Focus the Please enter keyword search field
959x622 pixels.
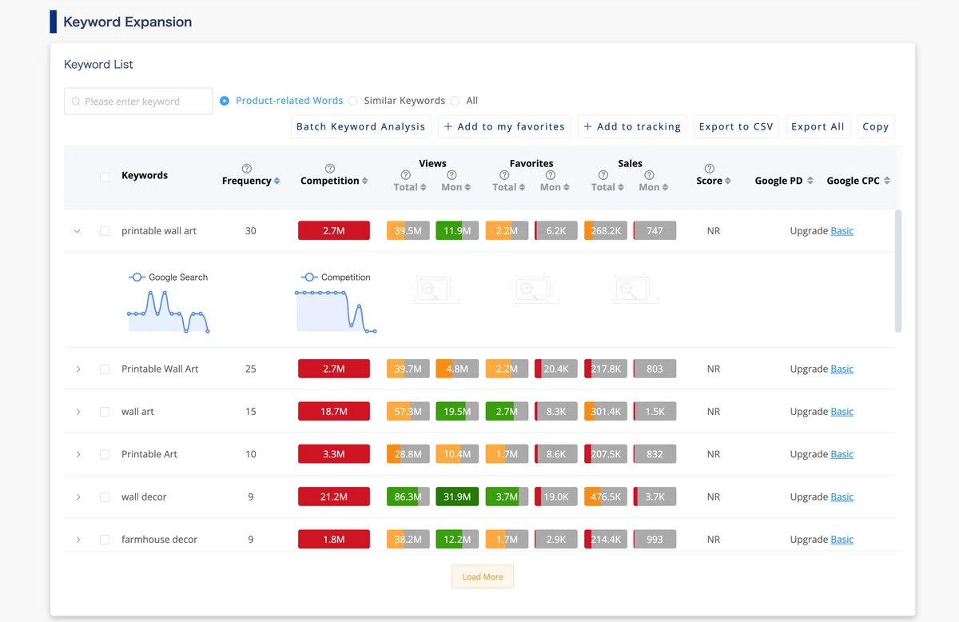(138, 102)
